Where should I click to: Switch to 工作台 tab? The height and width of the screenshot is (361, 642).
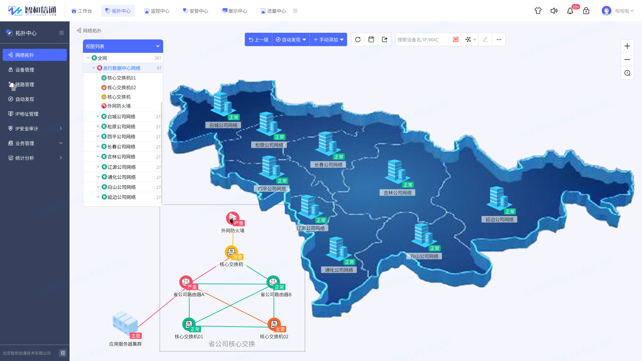point(81,11)
